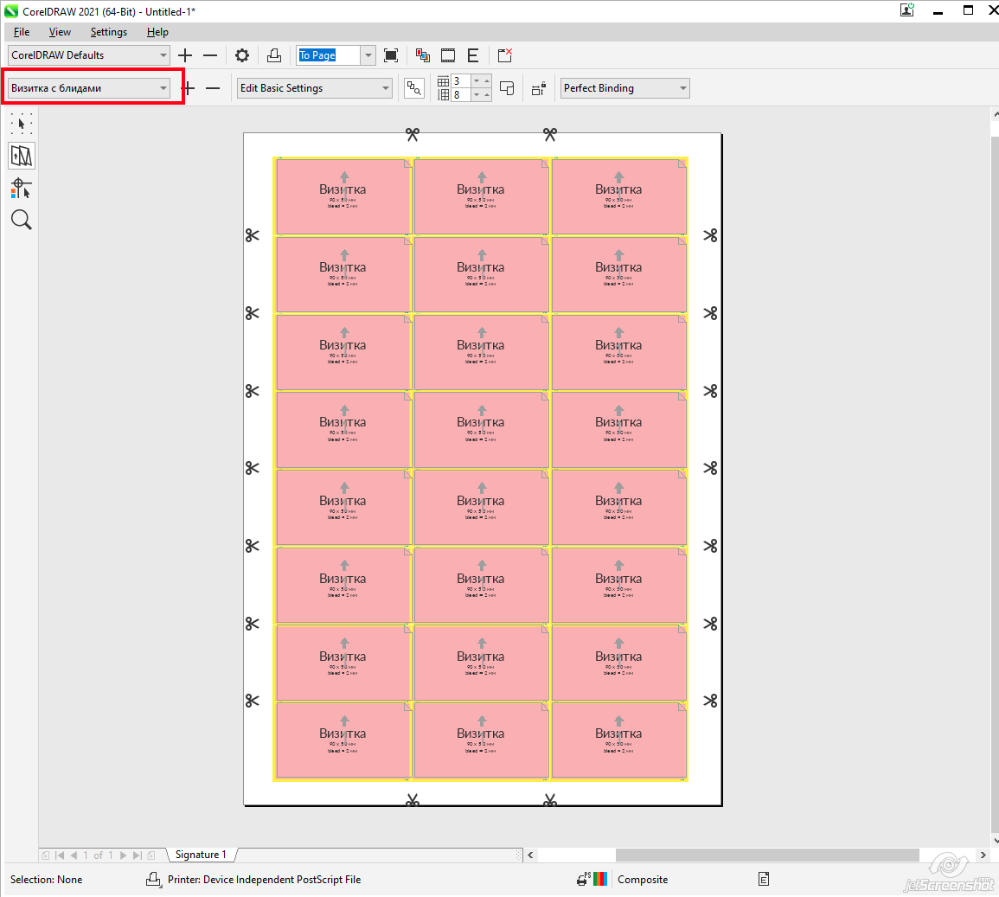
Task: Open the Edit Basic Settings dropdown
Action: pyautogui.click(x=314, y=88)
